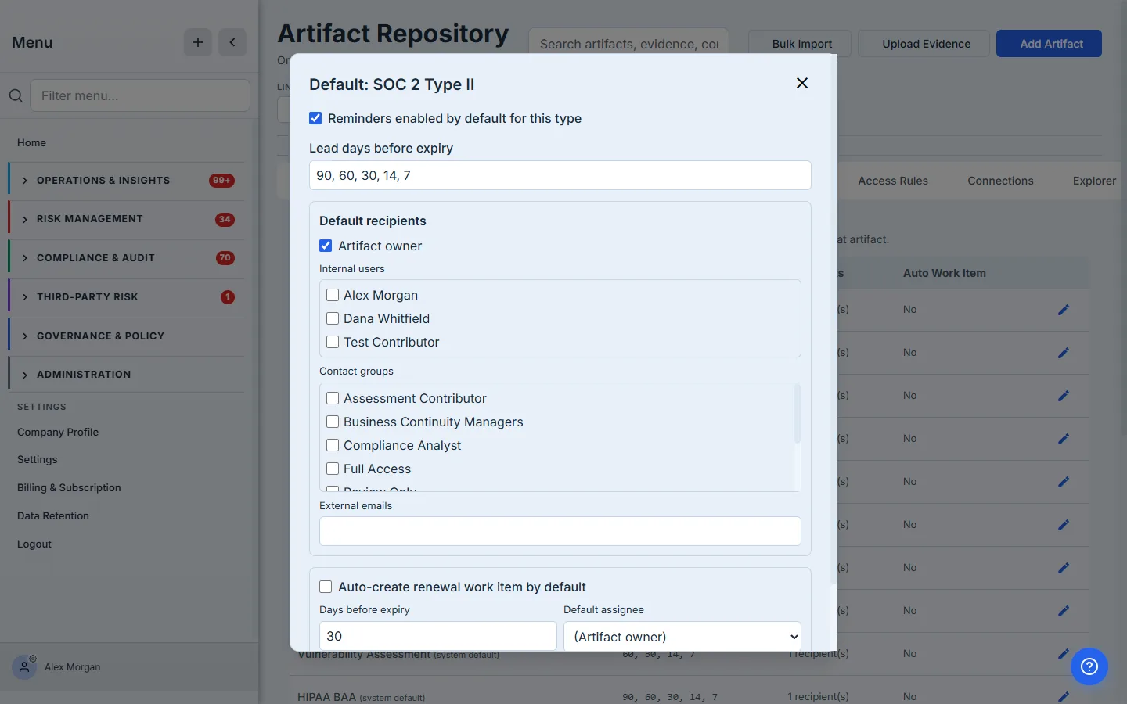Switch to the Connections tab
Image resolution: width=1127 pixels, height=704 pixels.
click(1000, 181)
